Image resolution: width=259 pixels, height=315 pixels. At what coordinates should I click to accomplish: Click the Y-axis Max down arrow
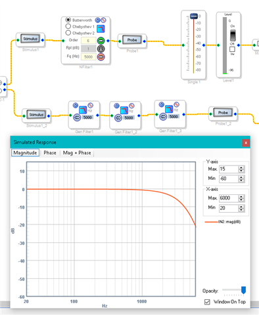click(x=241, y=171)
